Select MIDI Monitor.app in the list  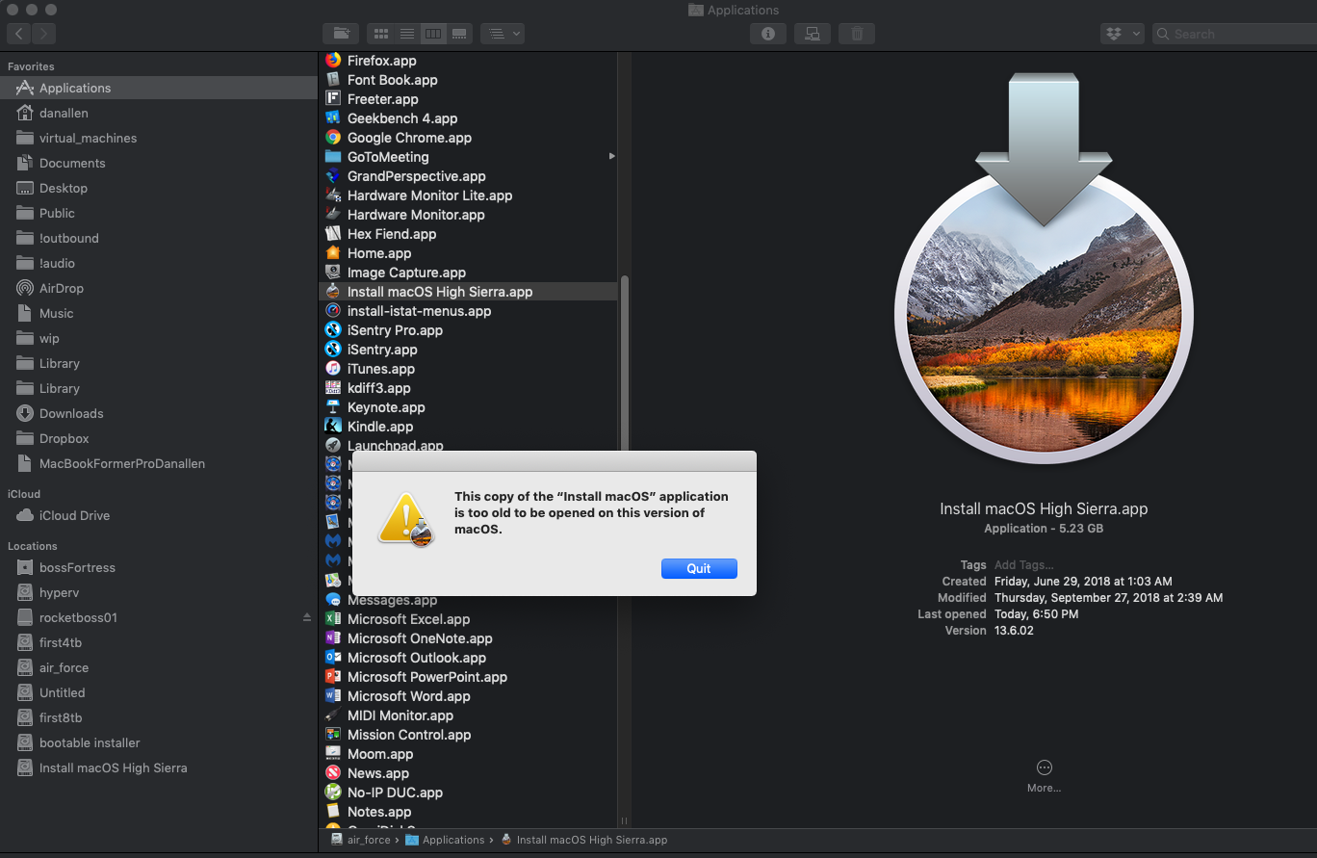click(468, 715)
